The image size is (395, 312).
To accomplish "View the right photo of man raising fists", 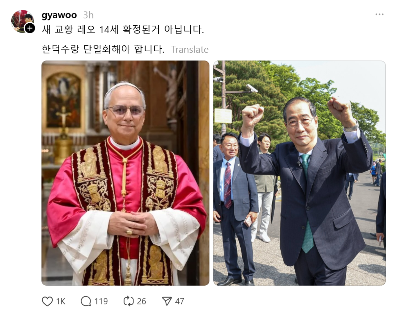I will click(x=299, y=173).
